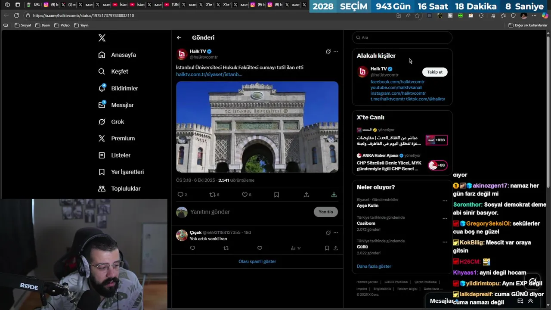Open the Arabic live broadcast entry

point(402,137)
